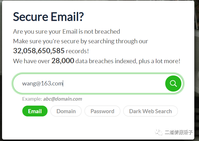Click the "Example:" hint label
This screenshot has height=141, width=199.
(x=32, y=99)
